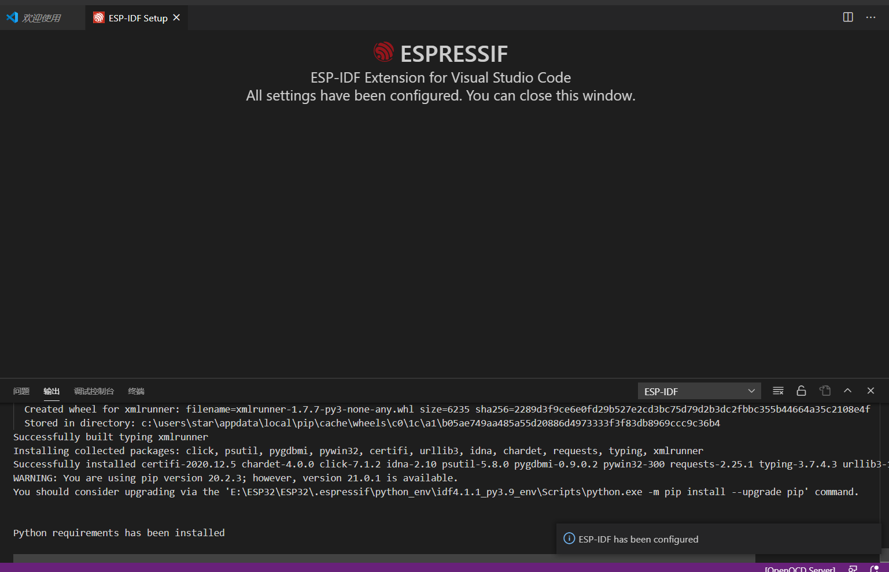Screen dimensions: 889x572
Task: Toggle auto-scroll lock in output panel
Action: [x=801, y=391]
